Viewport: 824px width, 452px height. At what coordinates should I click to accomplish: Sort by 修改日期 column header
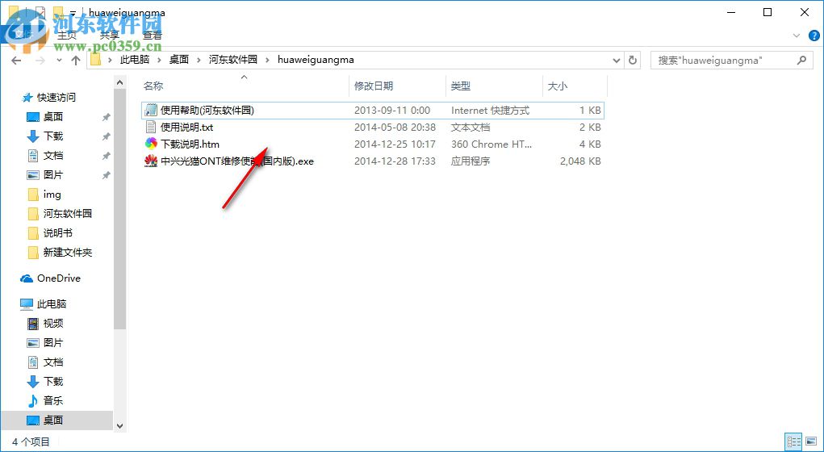(374, 86)
